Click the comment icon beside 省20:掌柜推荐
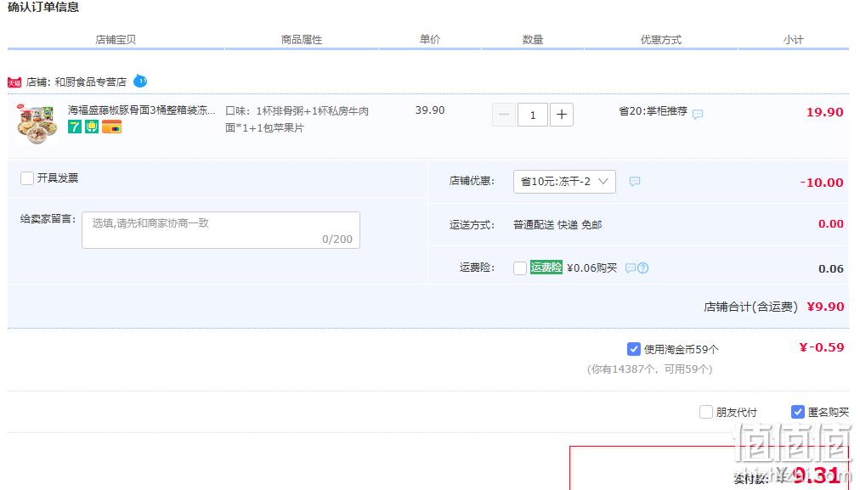The image size is (860, 490). pyautogui.click(x=698, y=114)
